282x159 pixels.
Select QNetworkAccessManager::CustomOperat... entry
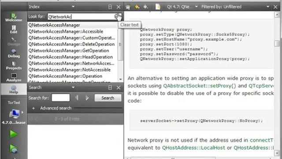coord(72,38)
